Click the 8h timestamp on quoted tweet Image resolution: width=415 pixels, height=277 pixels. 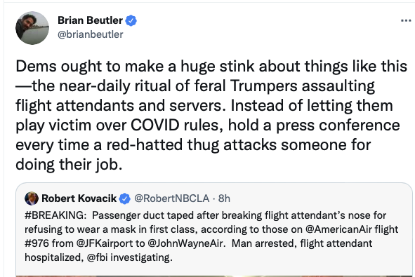[224, 198]
